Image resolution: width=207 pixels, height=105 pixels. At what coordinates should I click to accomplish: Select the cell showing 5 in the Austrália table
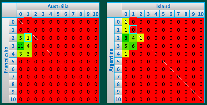(x=20, y=38)
